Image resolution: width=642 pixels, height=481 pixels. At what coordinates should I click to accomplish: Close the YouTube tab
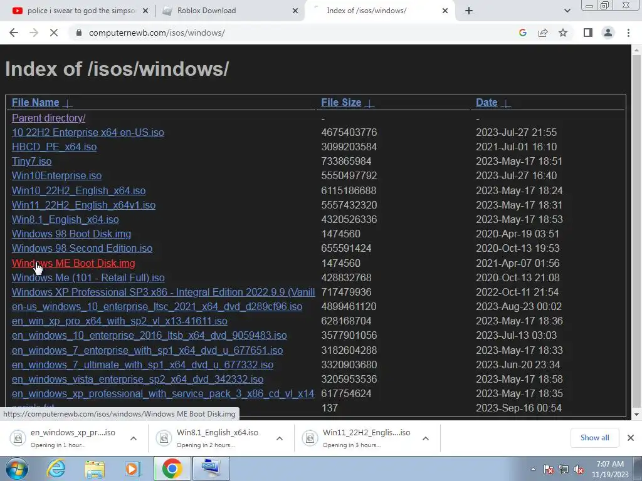(145, 11)
